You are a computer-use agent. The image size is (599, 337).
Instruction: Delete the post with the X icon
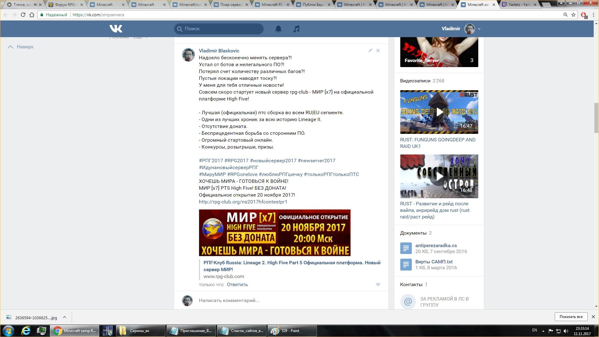(x=378, y=51)
